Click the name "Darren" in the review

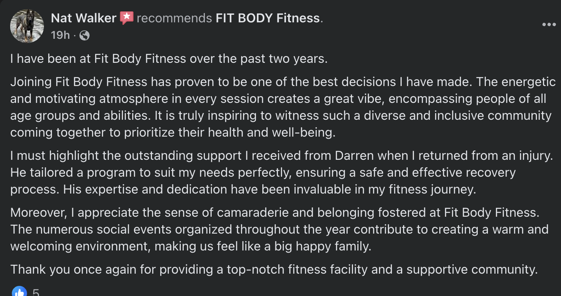354,156
